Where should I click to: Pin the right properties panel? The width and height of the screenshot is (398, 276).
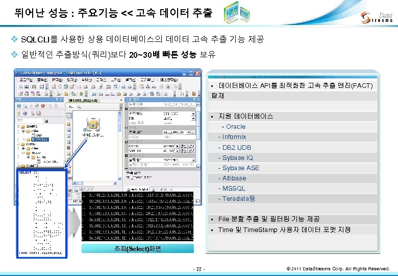(x=194, y=99)
